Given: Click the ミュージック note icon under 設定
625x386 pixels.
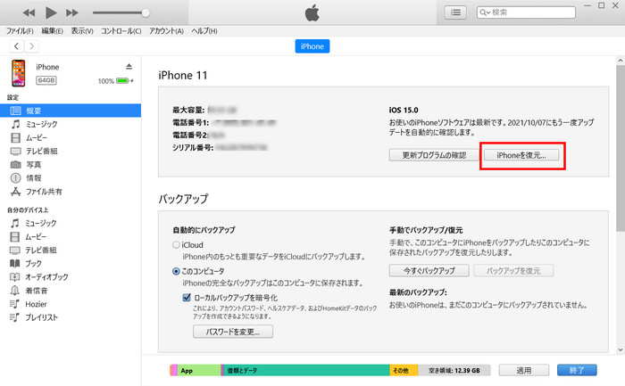Looking at the screenshot, I should [x=15, y=124].
